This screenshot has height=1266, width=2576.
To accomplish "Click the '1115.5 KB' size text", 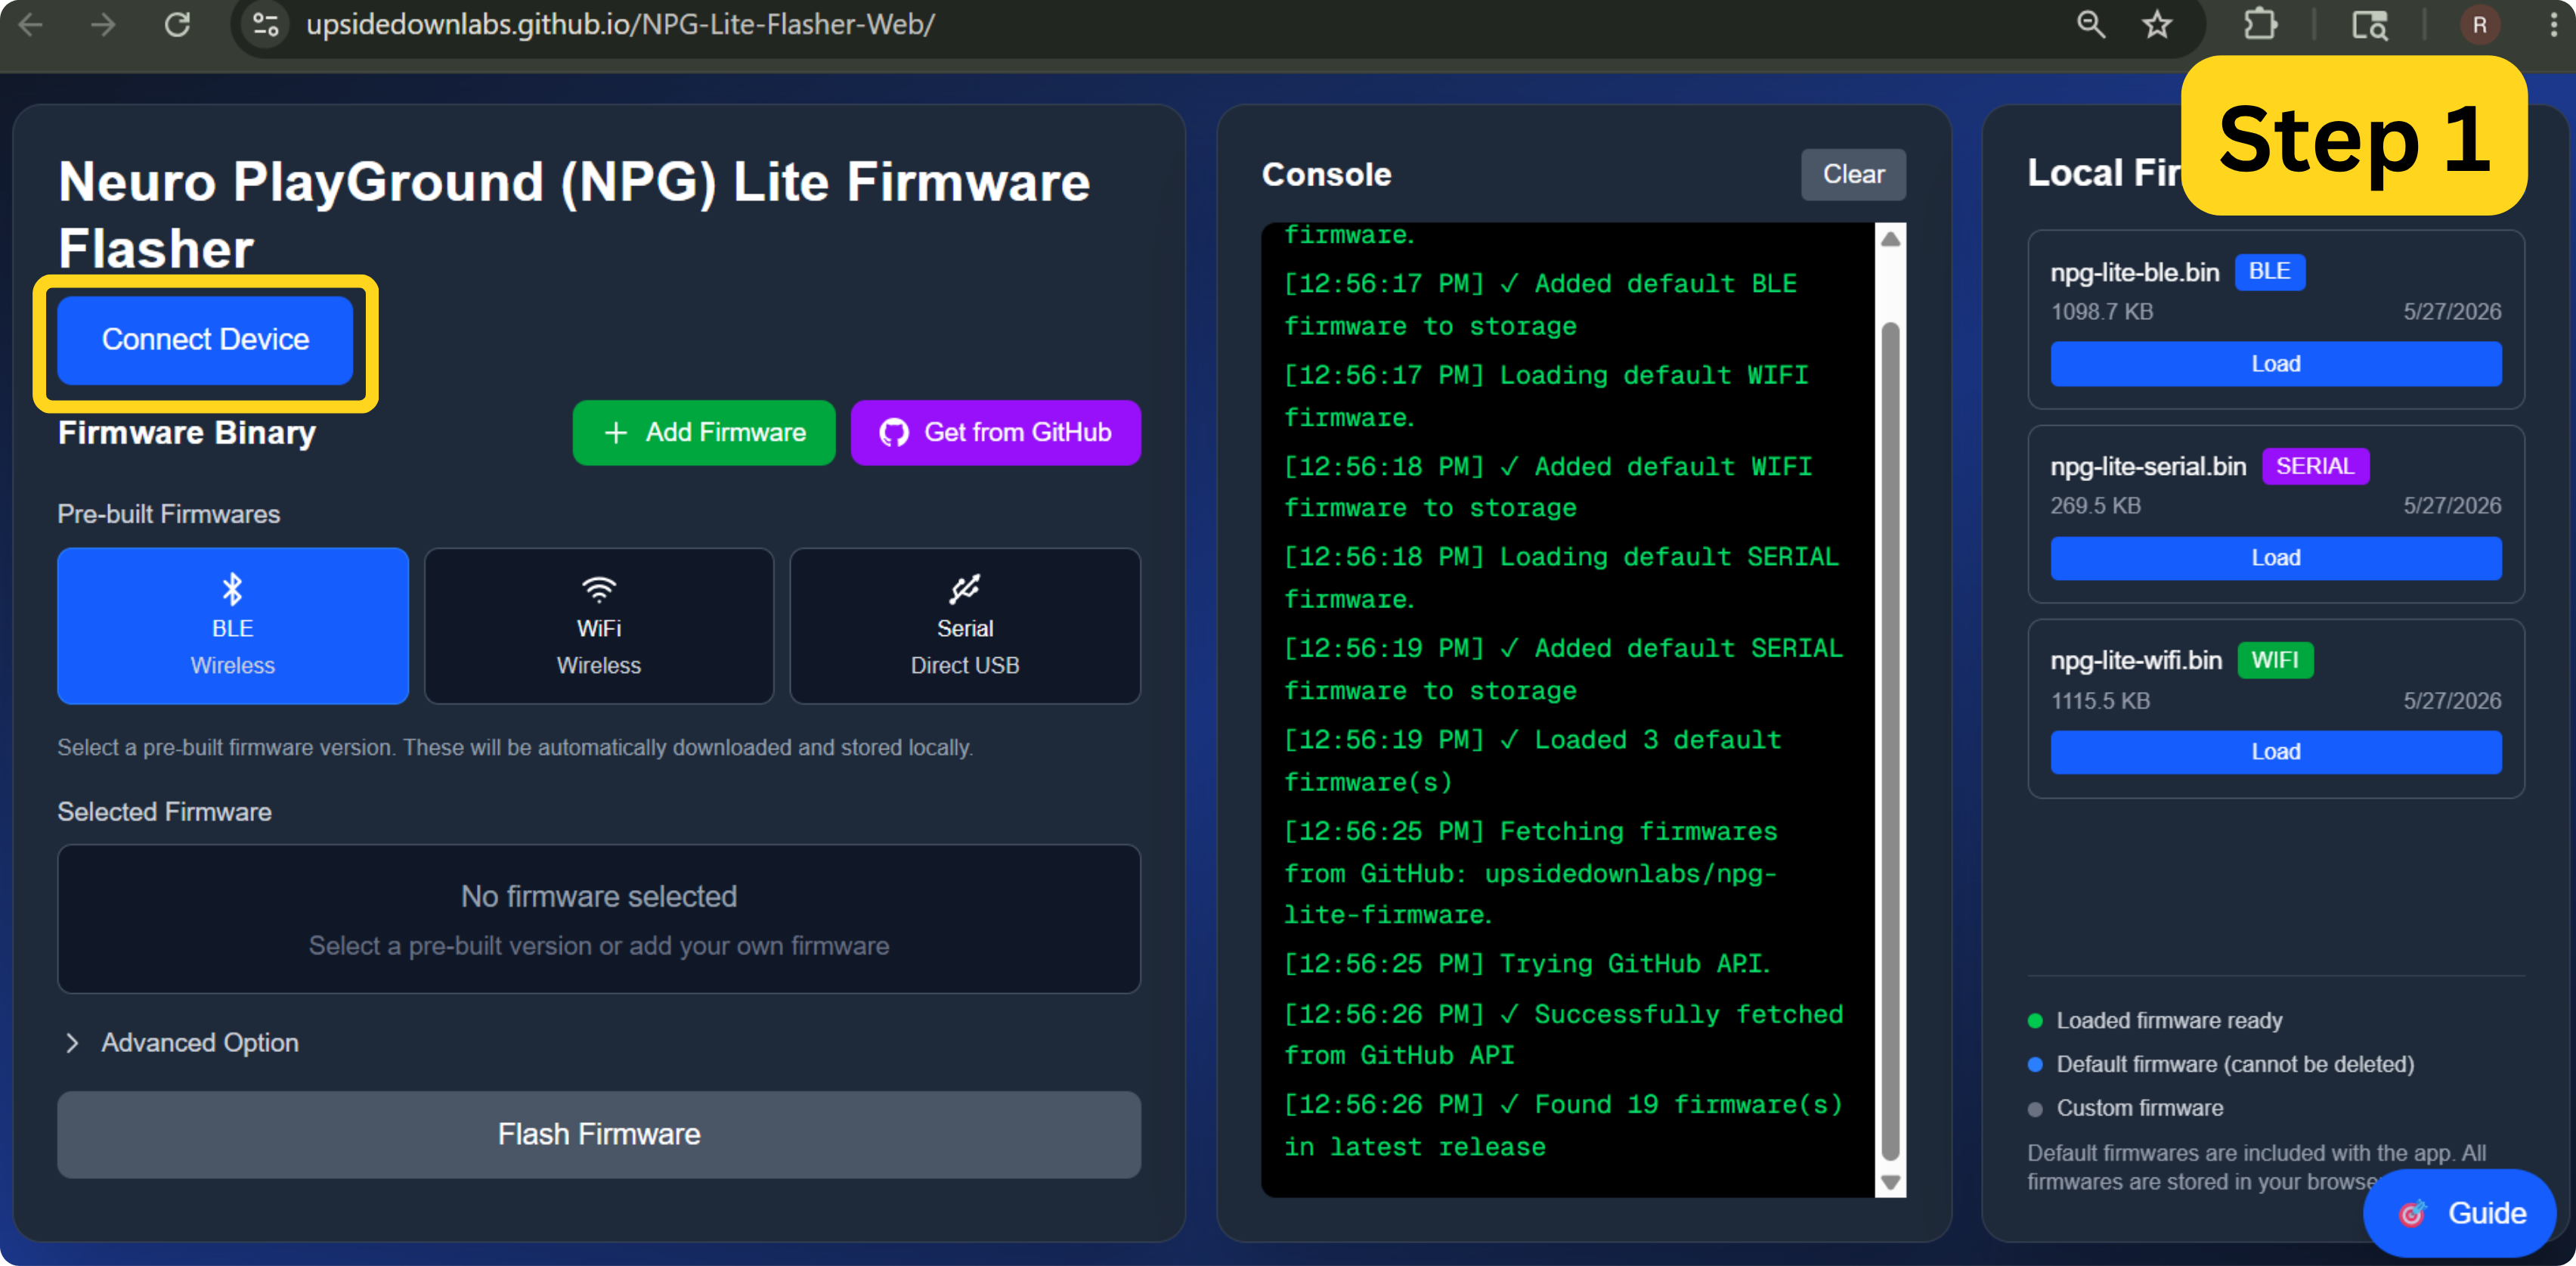I will [2100, 700].
